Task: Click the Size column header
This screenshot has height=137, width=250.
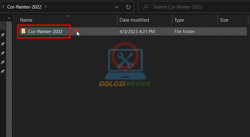Action: pos(224,20)
